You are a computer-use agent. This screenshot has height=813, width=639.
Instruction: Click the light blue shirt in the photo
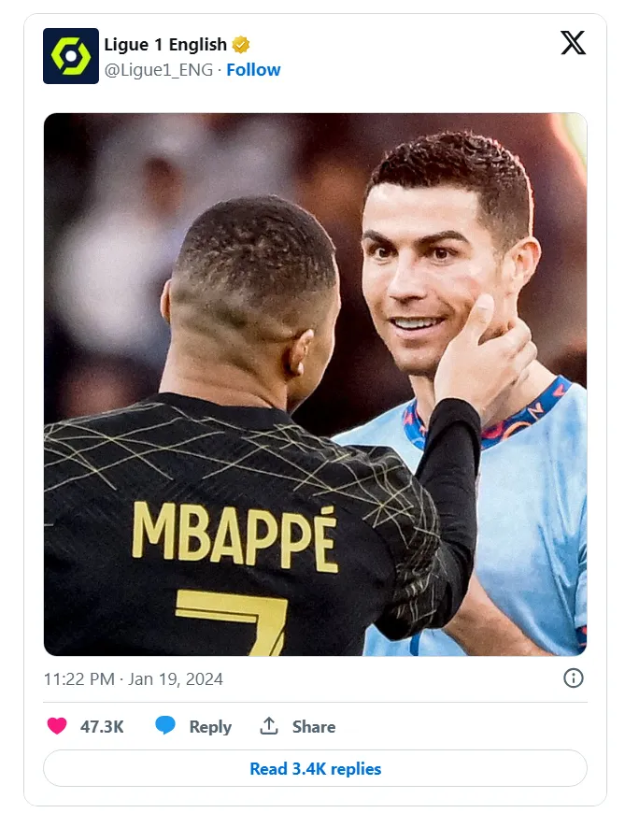point(523,523)
